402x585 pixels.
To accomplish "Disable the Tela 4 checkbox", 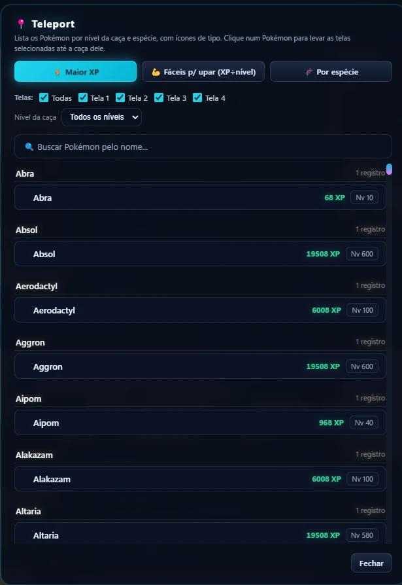I will (x=197, y=97).
